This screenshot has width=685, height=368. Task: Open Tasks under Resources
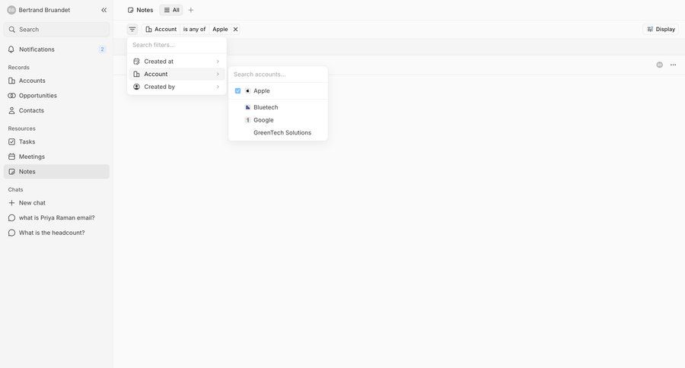click(56, 142)
